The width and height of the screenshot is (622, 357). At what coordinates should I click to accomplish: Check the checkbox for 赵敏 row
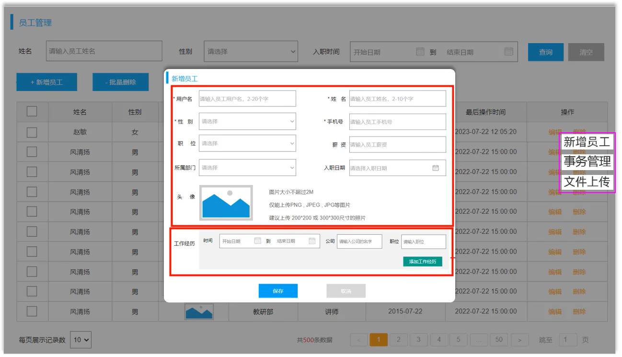click(x=32, y=132)
